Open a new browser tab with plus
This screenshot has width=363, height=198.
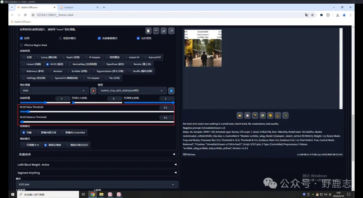(x=104, y=7)
